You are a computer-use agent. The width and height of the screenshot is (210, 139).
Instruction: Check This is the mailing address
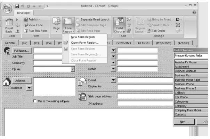click(x=35, y=101)
